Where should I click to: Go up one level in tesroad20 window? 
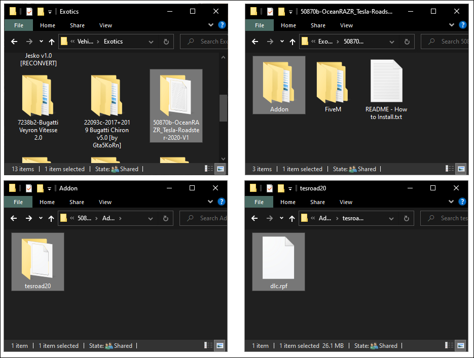(x=291, y=218)
